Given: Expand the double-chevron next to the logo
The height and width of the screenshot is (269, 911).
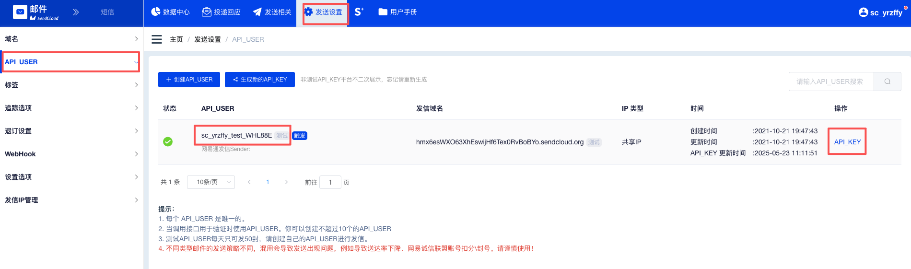Looking at the screenshot, I should [76, 12].
